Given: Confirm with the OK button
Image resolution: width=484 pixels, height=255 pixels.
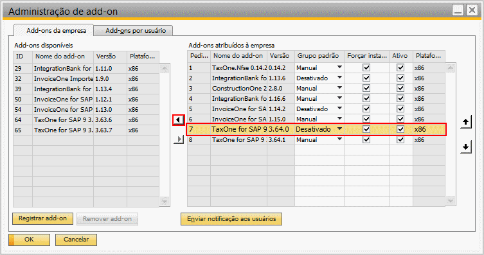Looking at the screenshot, I should tap(29, 240).
